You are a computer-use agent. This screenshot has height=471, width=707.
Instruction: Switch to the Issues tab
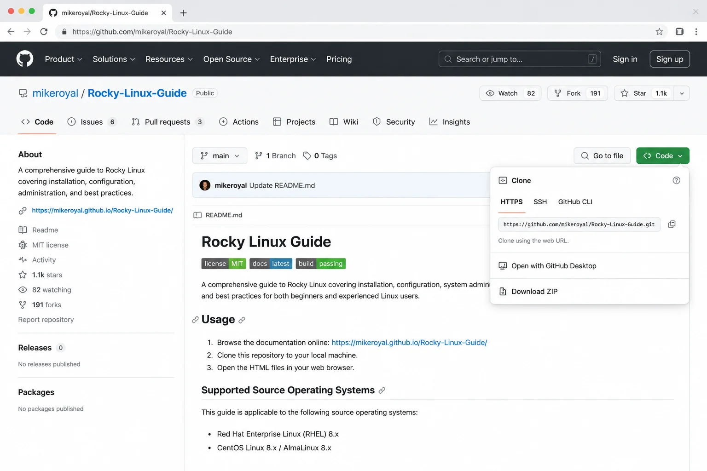pyautogui.click(x=92, y=122)
